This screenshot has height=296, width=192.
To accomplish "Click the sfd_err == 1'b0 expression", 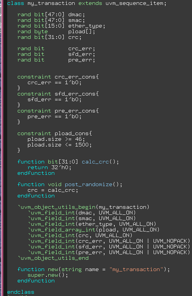I will (54, 100).
